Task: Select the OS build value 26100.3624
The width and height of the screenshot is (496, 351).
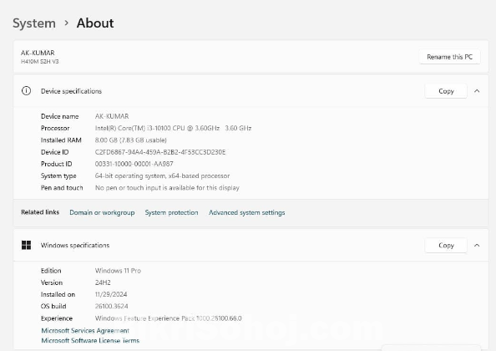Action: point(111,306)
